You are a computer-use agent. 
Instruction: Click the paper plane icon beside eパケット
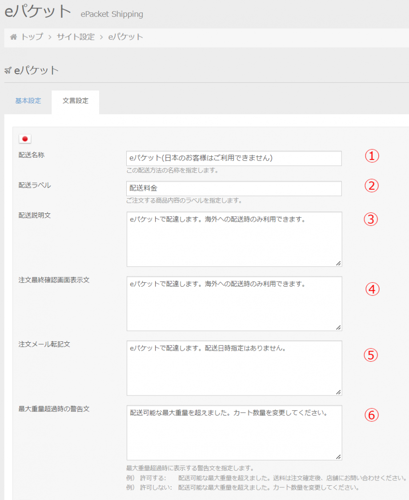click(x=7, y=70)
